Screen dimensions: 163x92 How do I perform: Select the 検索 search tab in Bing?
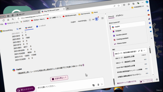19,29
